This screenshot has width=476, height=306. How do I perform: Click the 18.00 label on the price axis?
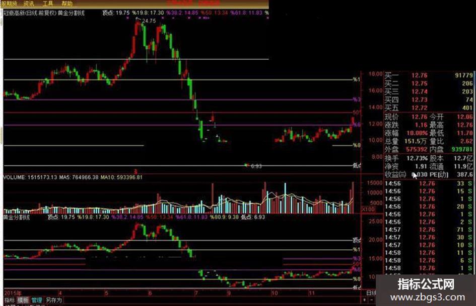click(x=375, y=74)
